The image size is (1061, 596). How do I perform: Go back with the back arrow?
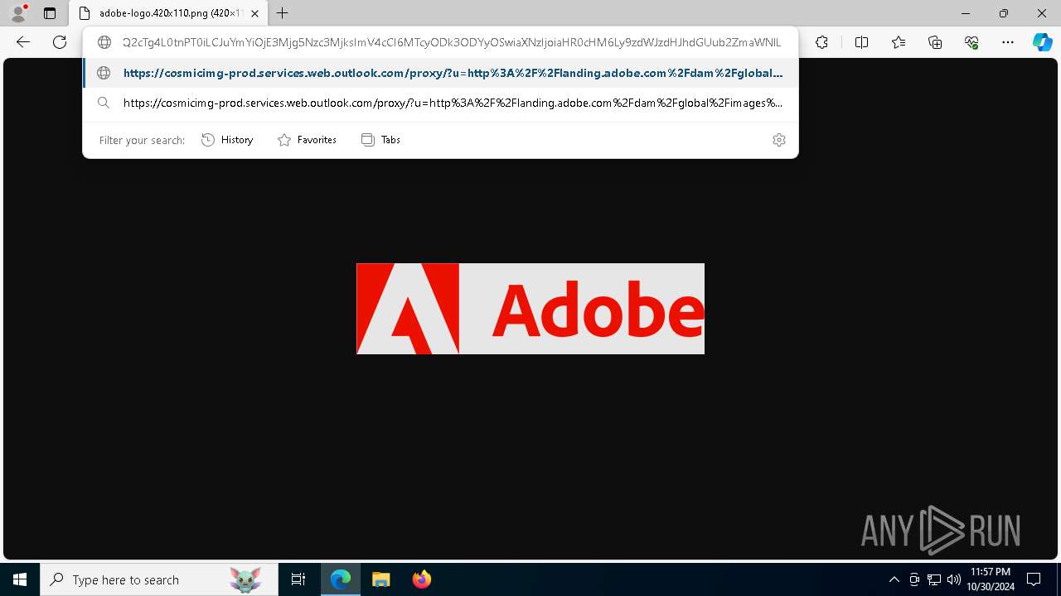coord(23,42)
